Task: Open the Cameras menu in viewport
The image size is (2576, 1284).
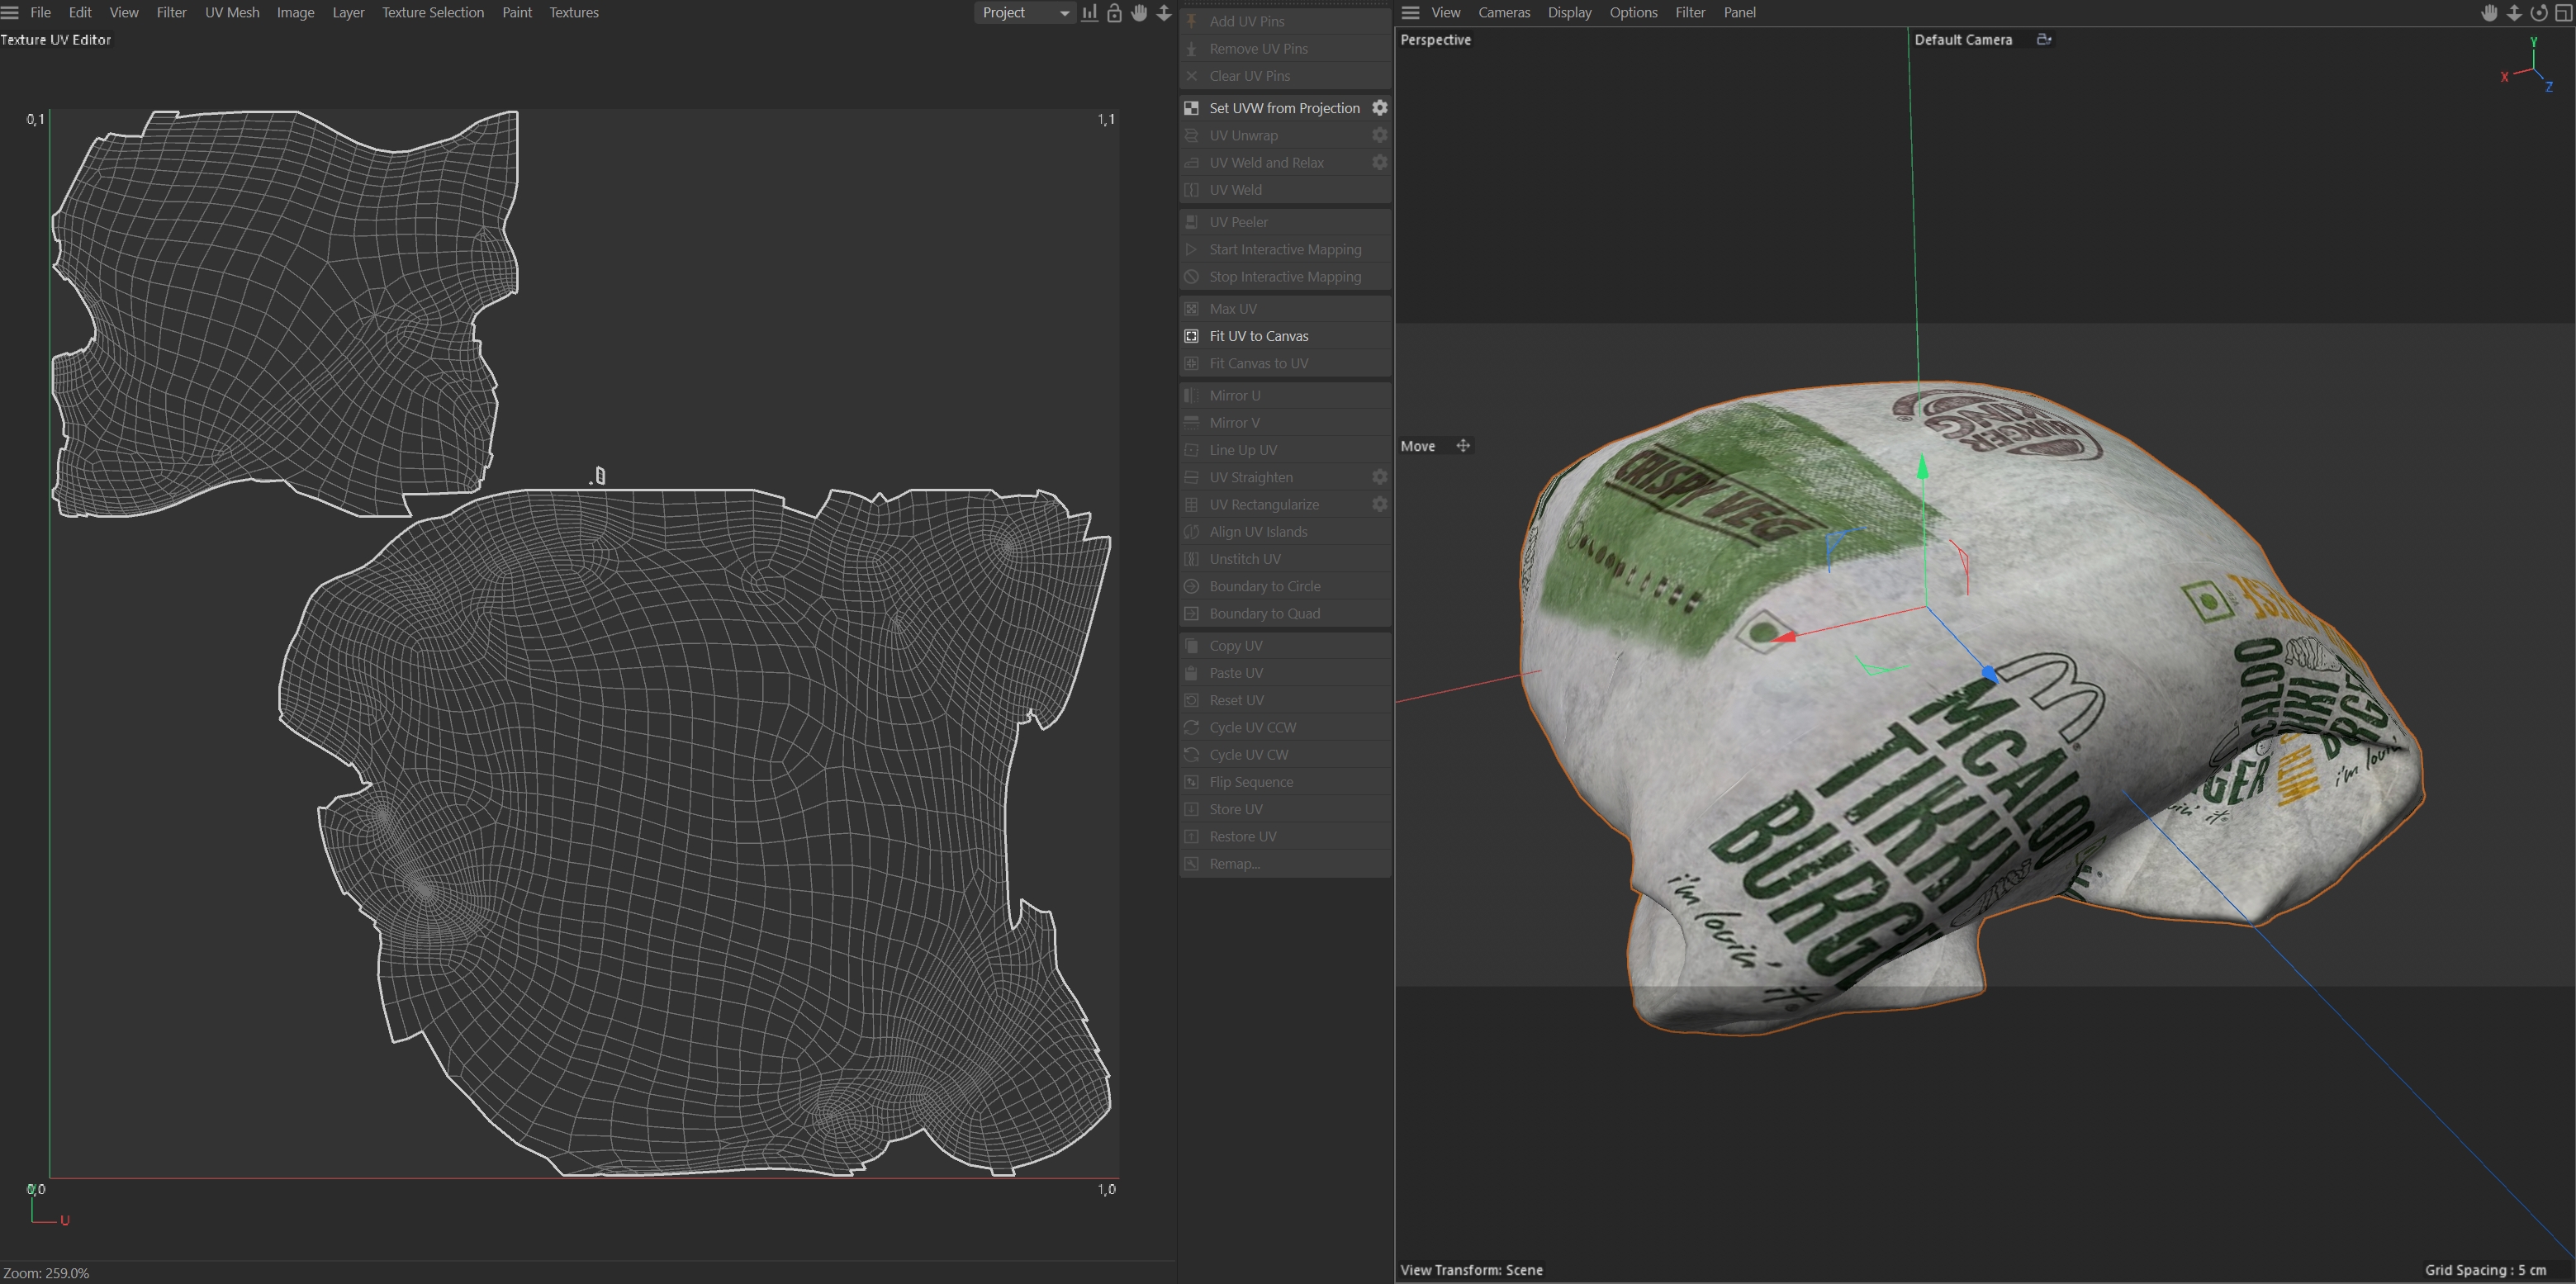Action: point(1503,13)
